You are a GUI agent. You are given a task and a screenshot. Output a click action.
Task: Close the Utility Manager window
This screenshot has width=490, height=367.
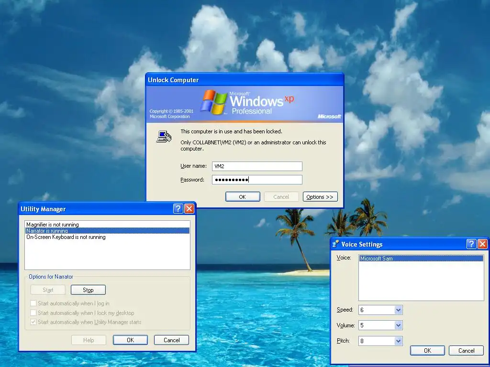pos(189,208)
